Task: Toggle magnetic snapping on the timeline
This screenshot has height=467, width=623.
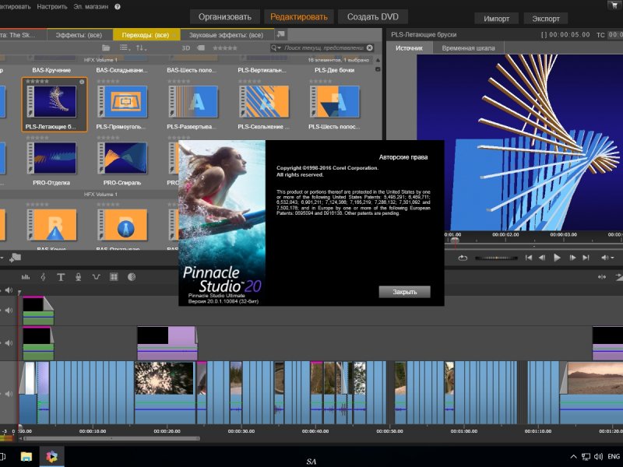Action: pos(602,277)
